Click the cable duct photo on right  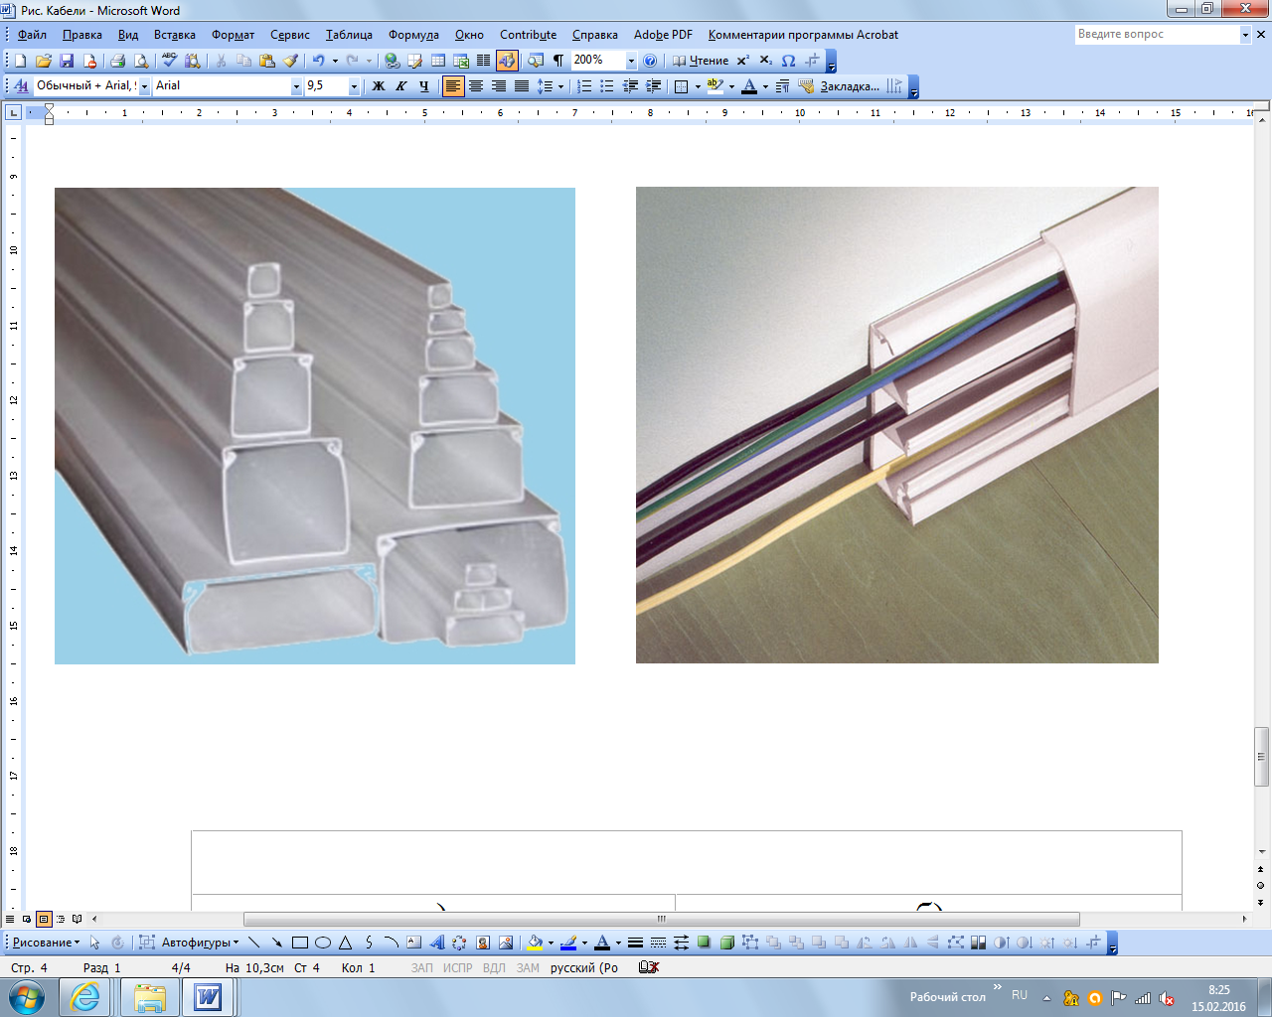pos(897,425)
